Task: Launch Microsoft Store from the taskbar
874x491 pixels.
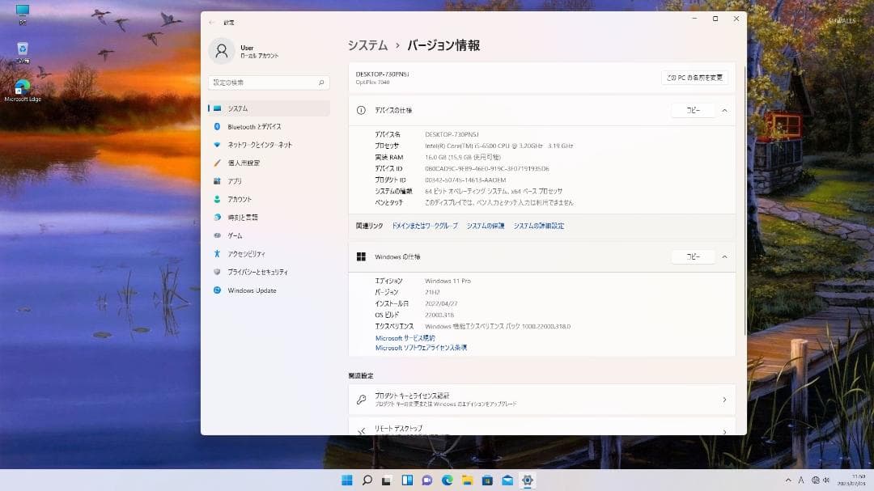Action: click(487, 480)
